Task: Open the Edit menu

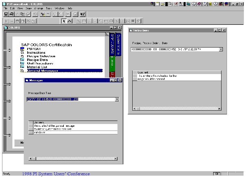Action: [x=12, y=8]
